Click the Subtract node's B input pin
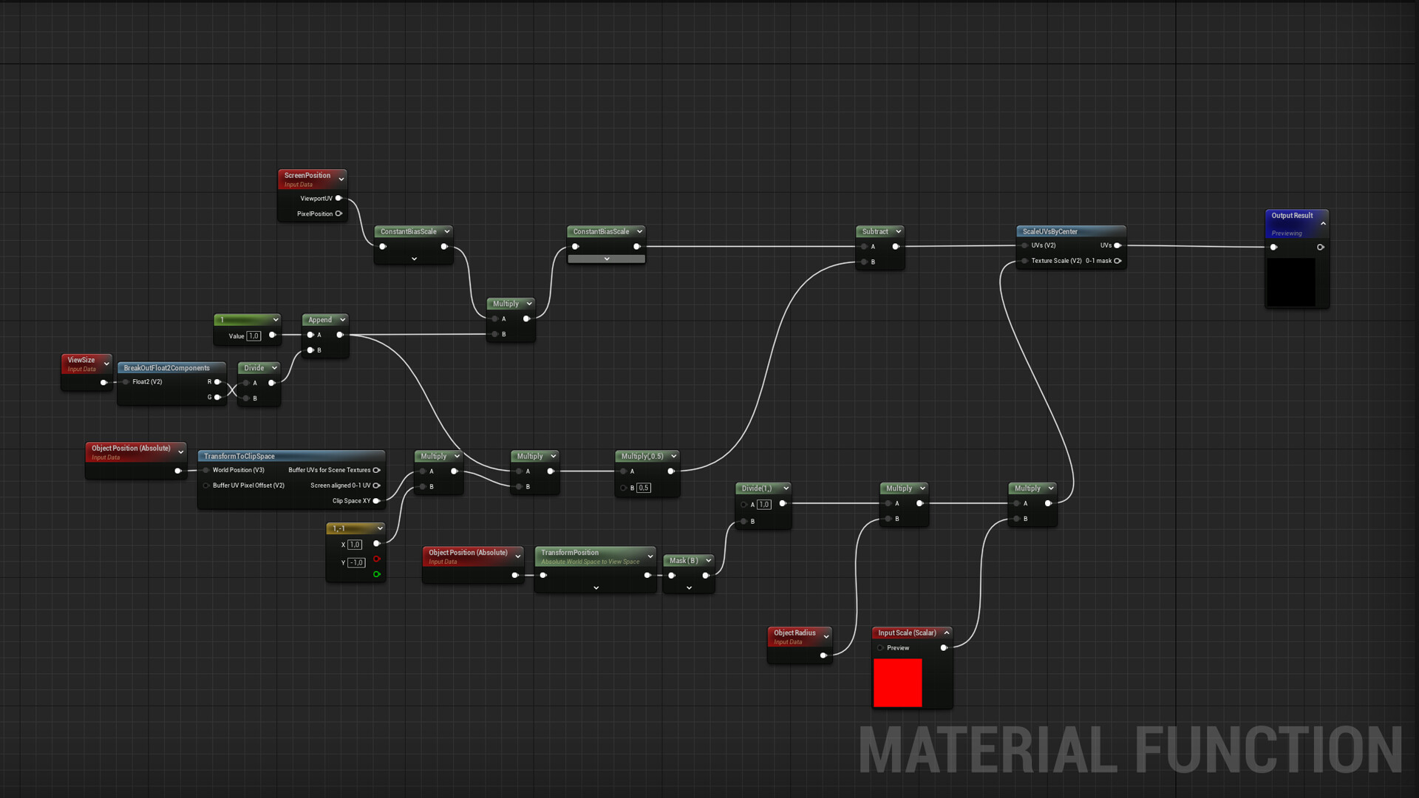1419x798 pixels. point(864,262)
